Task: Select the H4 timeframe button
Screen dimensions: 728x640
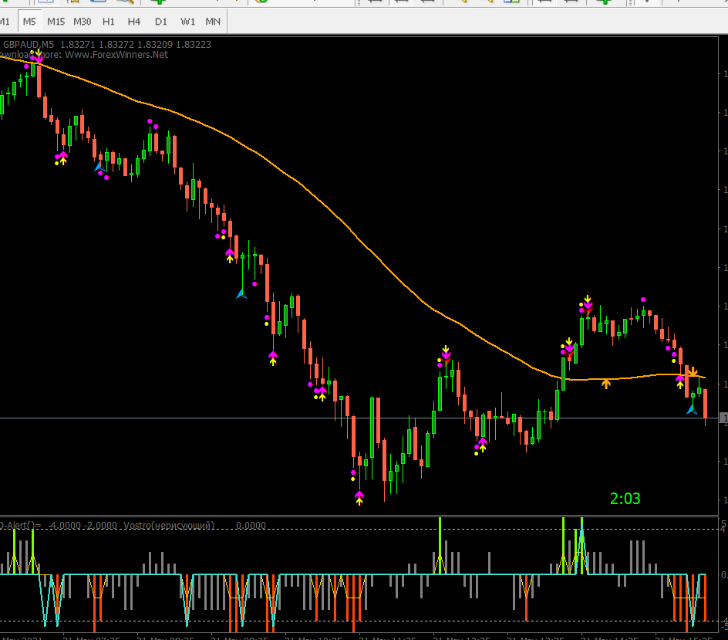Action: (134, 22)
